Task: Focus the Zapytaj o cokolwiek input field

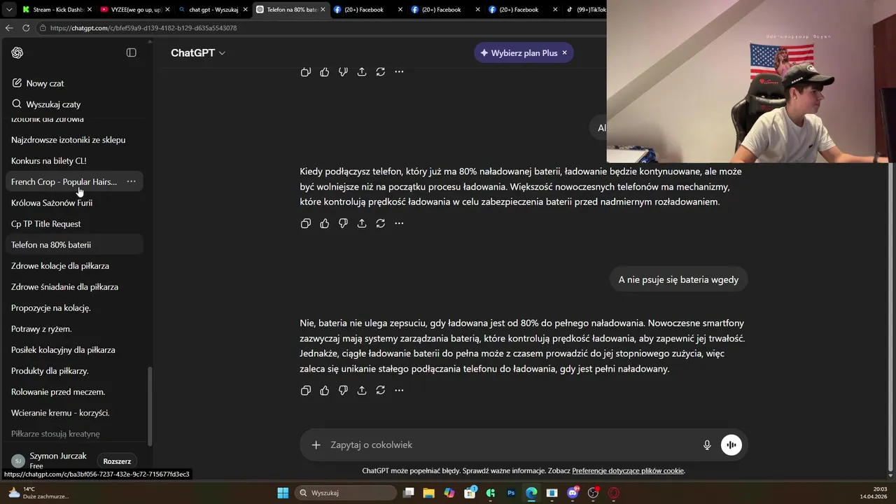Action: point(511,444)
